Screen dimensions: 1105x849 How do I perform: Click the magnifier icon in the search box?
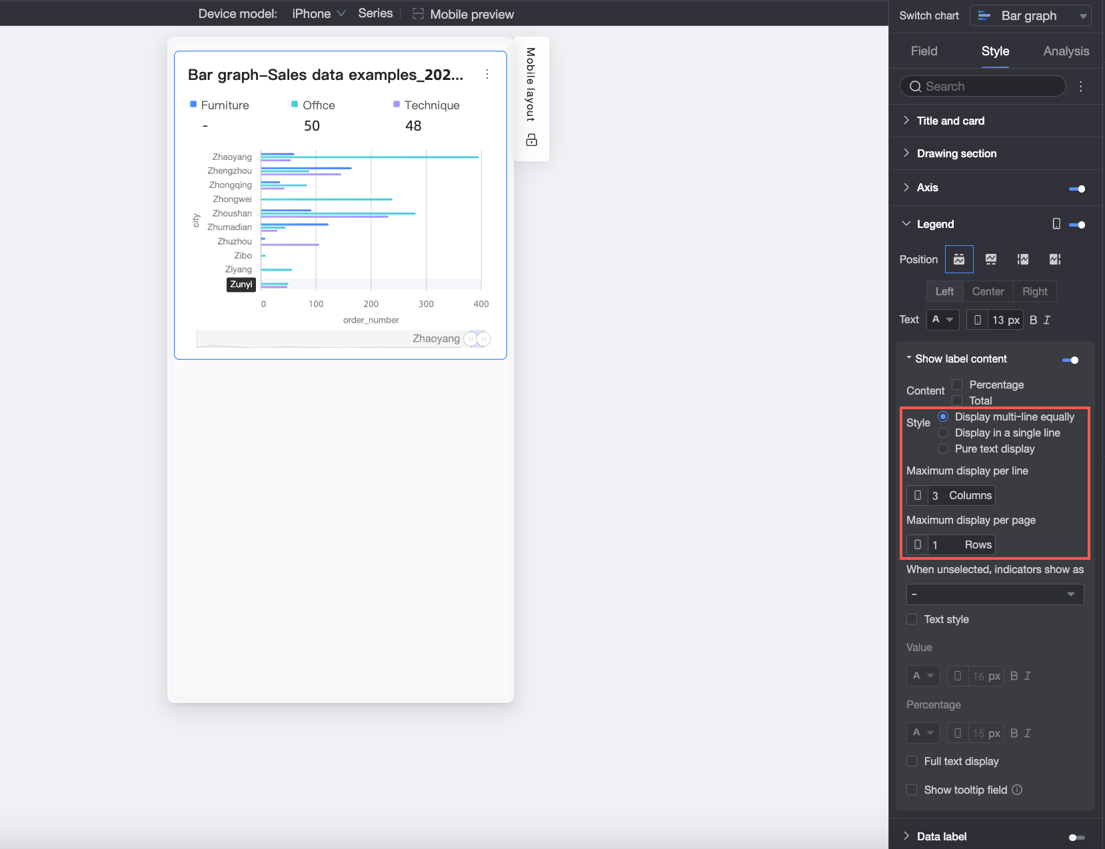pyautogui.click(x=915, y=87)
